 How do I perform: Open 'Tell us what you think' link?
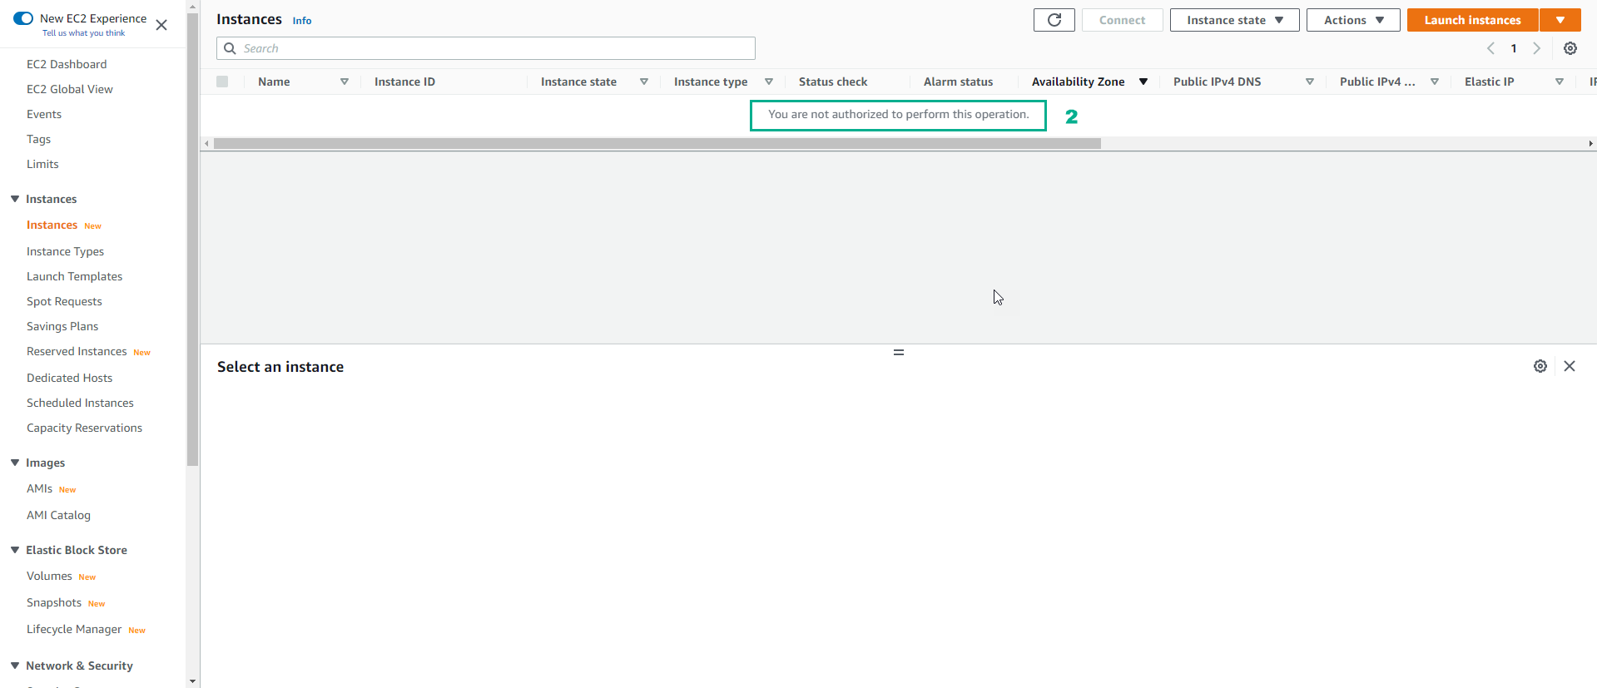point(83,33)
